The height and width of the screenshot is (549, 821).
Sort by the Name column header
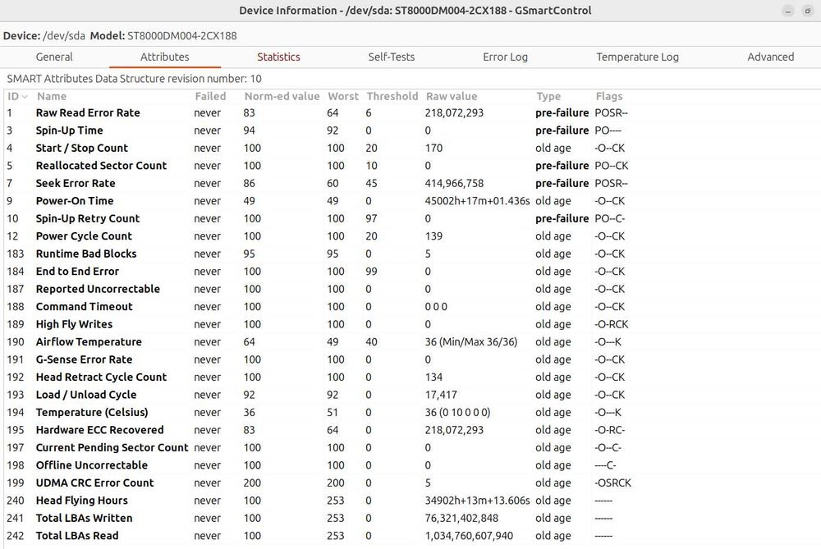[51, 96]
